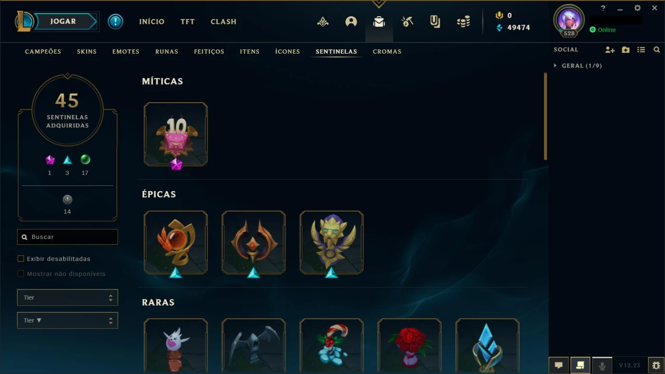
Task: Click the bug report icon
Action: point(656,365)
